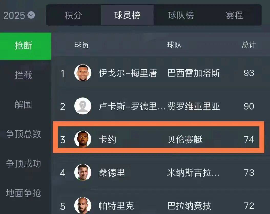切换到「争顶总数」榜单
This screenshot has width=270, height=214.
[x=23, y=134]
